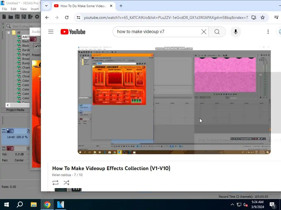Viewport: 281px width, 210px height.
Task: Click YouTube search magnifier button
Action: (217, 32)
